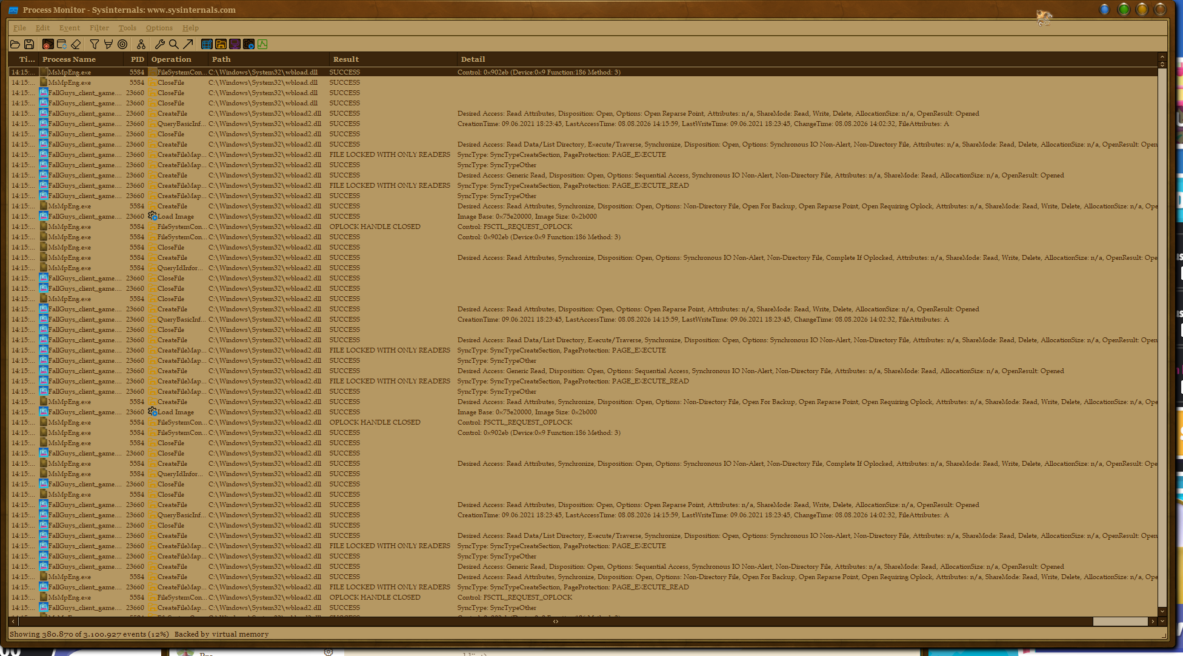The height and width of the screenshot is (656, 1183).
Task: Click the Detail column header
Action: pos(807,59)
